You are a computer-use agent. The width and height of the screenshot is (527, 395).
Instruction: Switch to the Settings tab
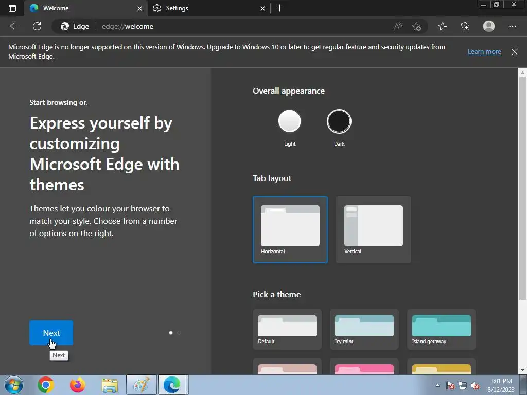[x=209, y=8]
